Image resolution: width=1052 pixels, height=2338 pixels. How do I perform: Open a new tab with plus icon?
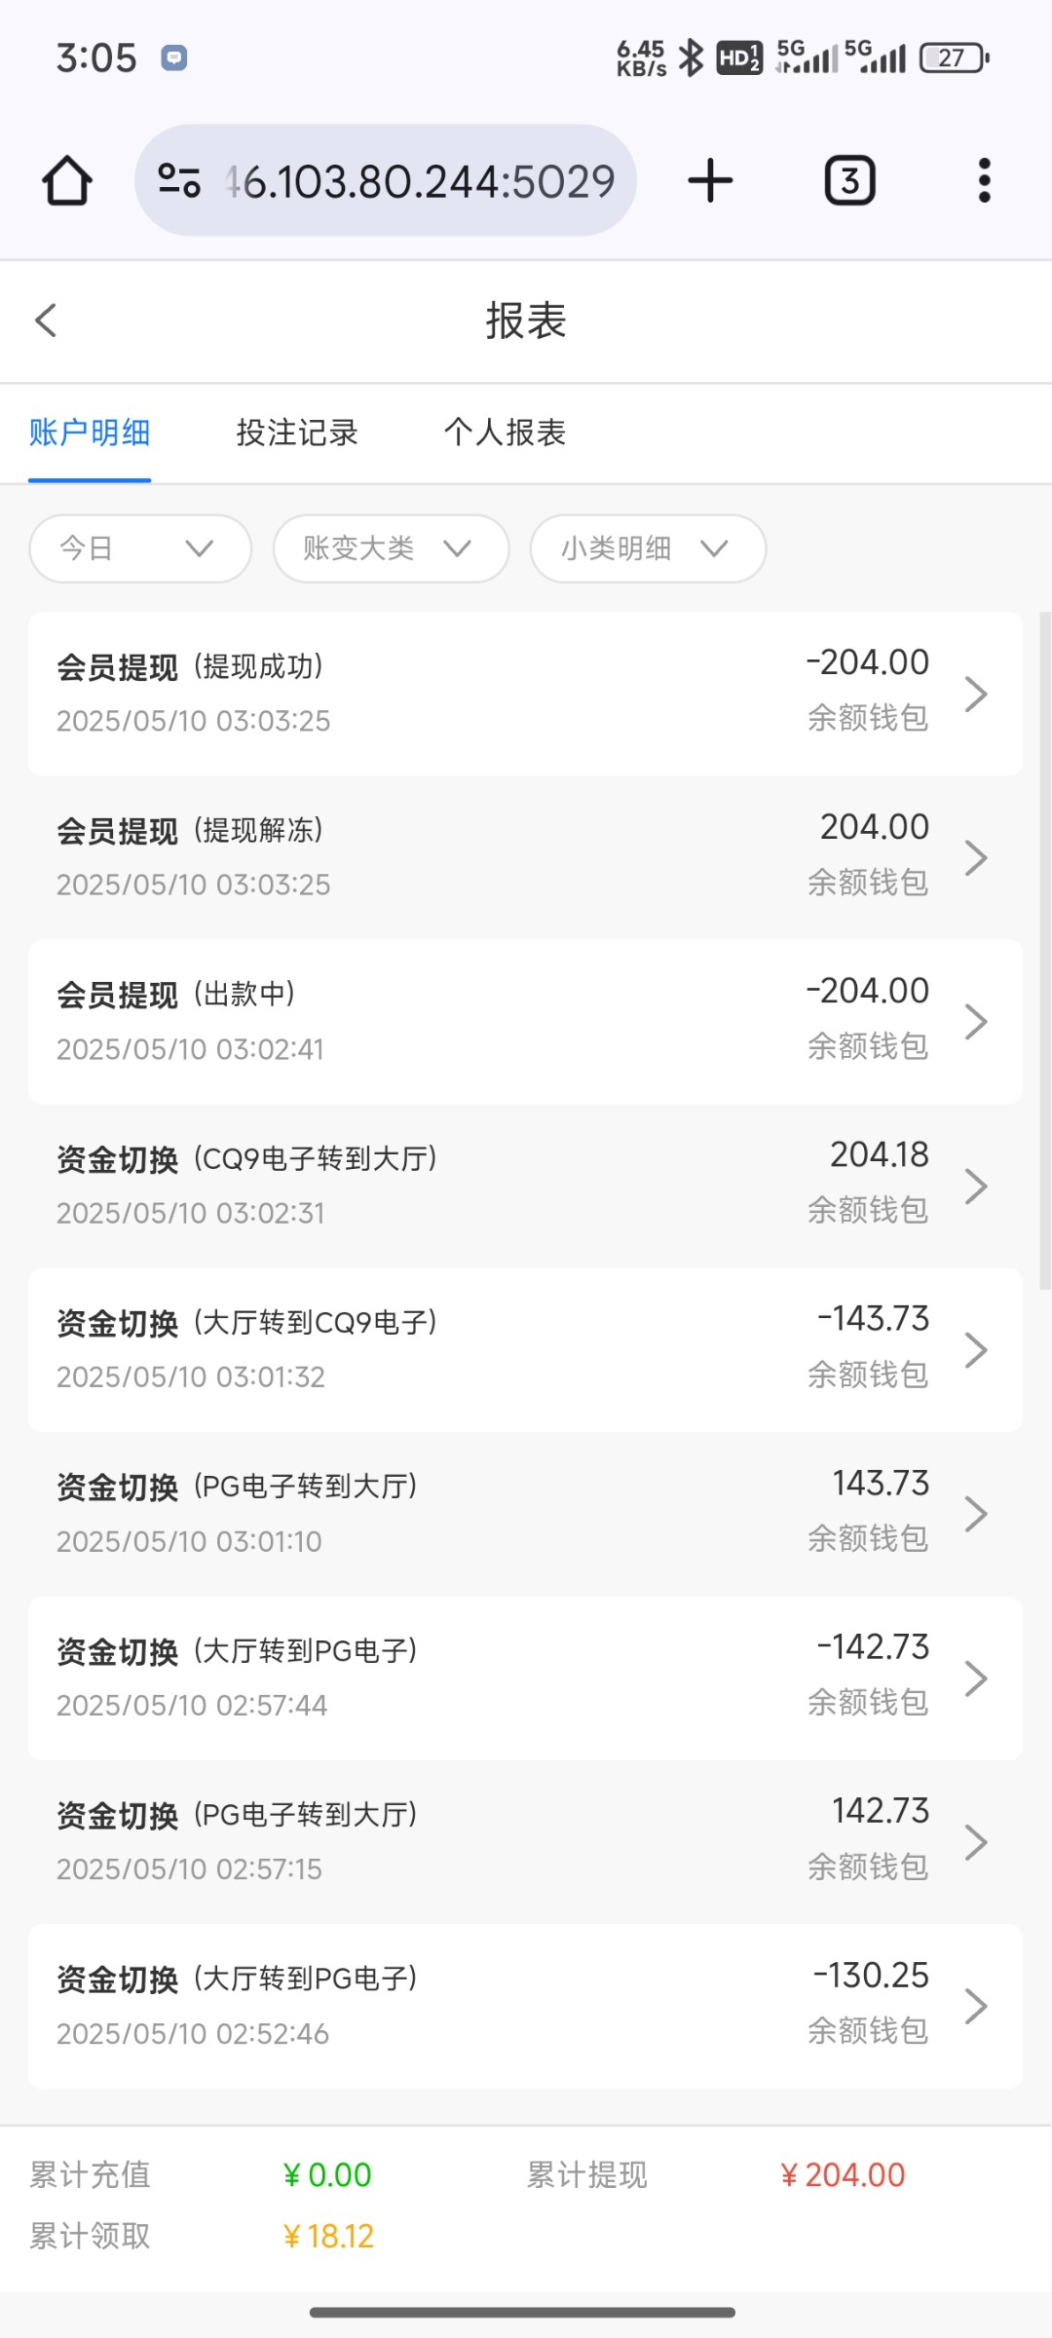point(710,181)
